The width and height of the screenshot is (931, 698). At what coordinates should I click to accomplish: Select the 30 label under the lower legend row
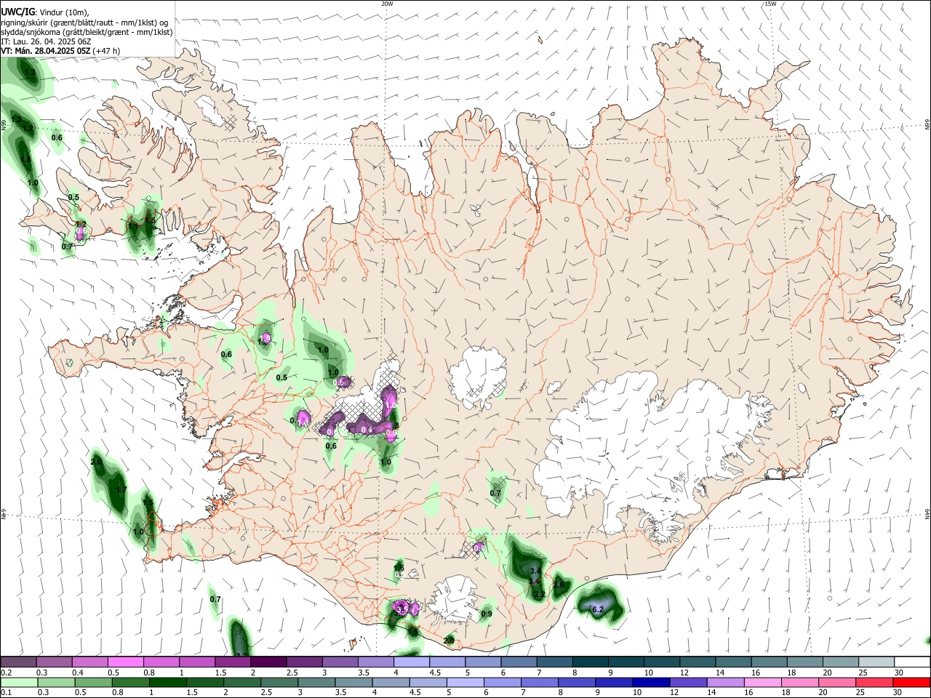[898, 692]
